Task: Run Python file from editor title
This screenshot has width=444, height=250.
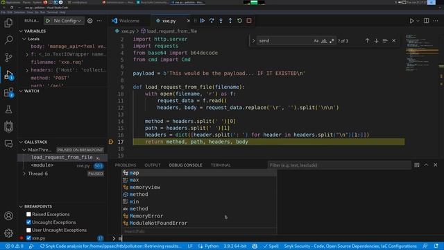Action: coord(411,21)
